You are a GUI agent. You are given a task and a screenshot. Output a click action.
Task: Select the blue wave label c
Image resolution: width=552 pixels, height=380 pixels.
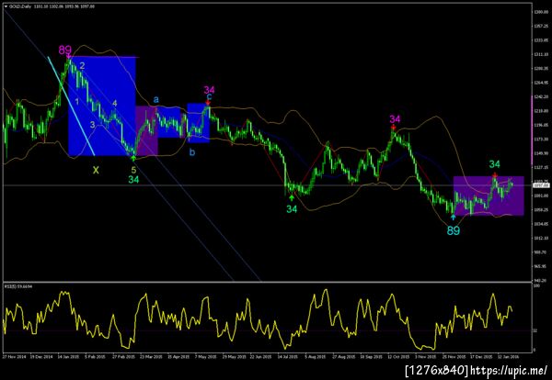tap(209, 96)
